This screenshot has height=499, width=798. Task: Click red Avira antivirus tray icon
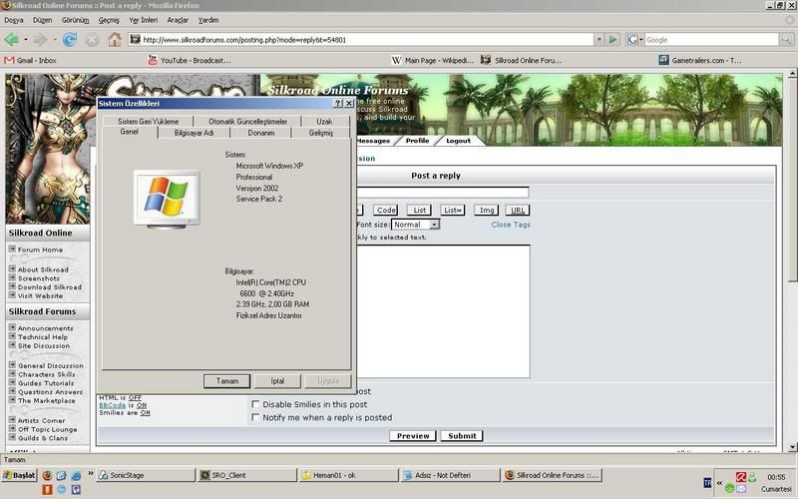click(741, 477)
